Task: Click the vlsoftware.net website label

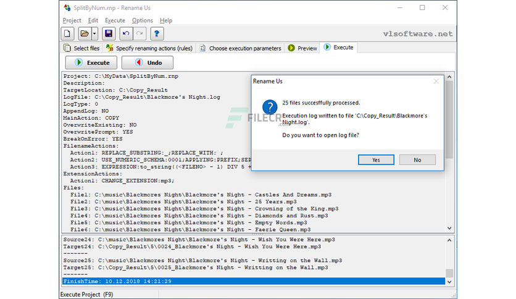Action: [418, 33]
